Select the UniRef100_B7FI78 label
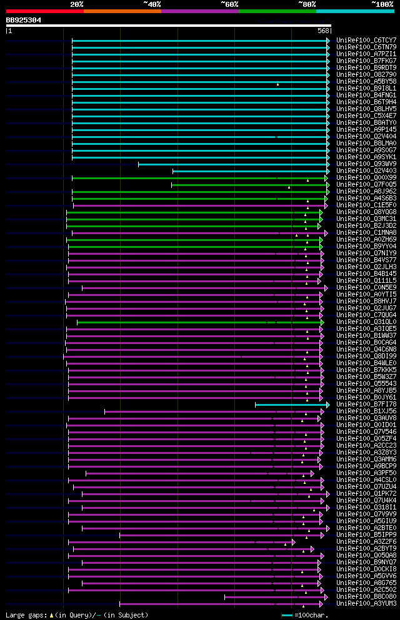The height and width of the screenshot is (620, 400). point(366,404)
